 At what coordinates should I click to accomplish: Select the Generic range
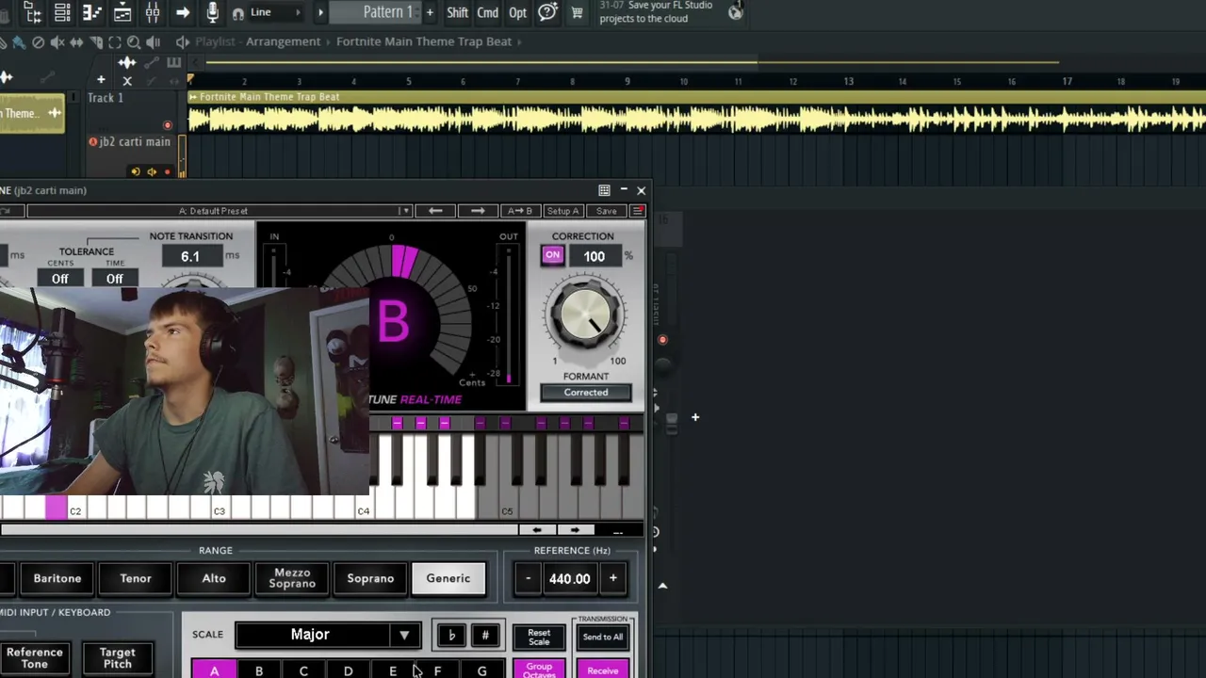click(448, 578)
